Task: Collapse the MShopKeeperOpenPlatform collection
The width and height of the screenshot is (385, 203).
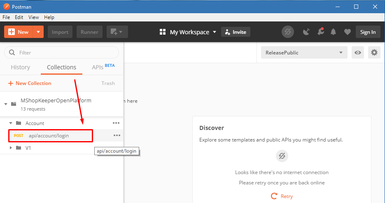Action: pyautogui.click(x=6, y=104)
